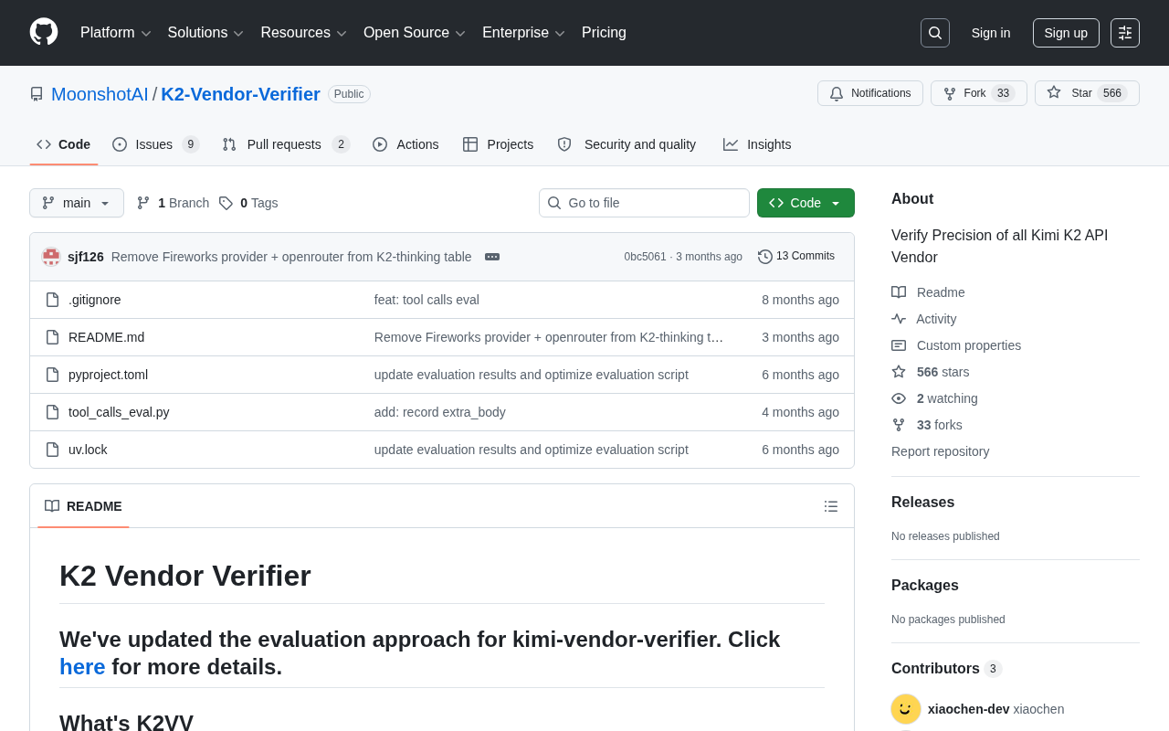Screen dimensions: 1169x731
Task: Click the tool_calls_eval.py file icon
Action: click(52, 412)
